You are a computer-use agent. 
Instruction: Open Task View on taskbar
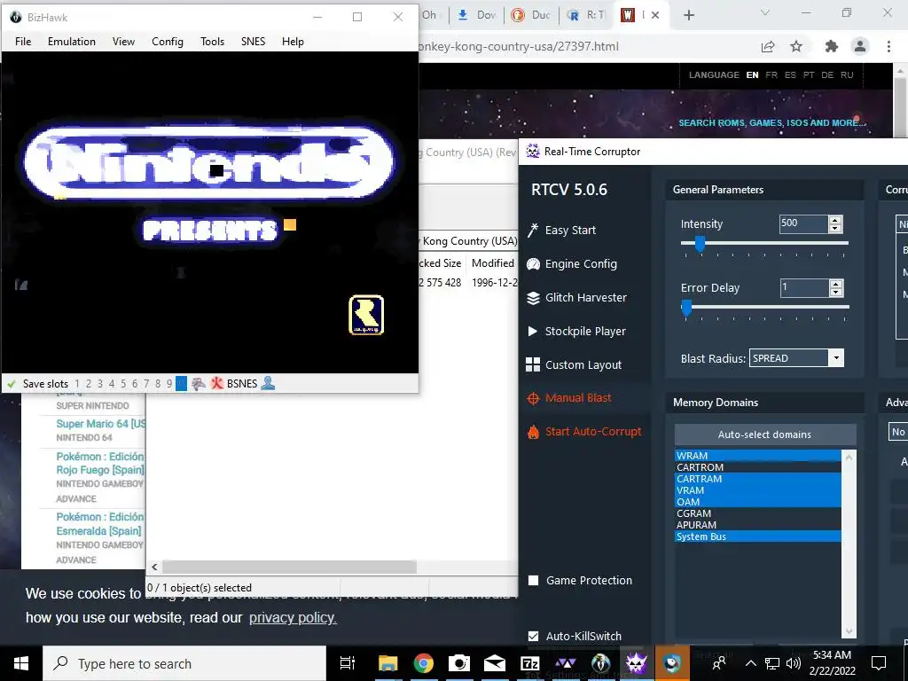(348, 663)
